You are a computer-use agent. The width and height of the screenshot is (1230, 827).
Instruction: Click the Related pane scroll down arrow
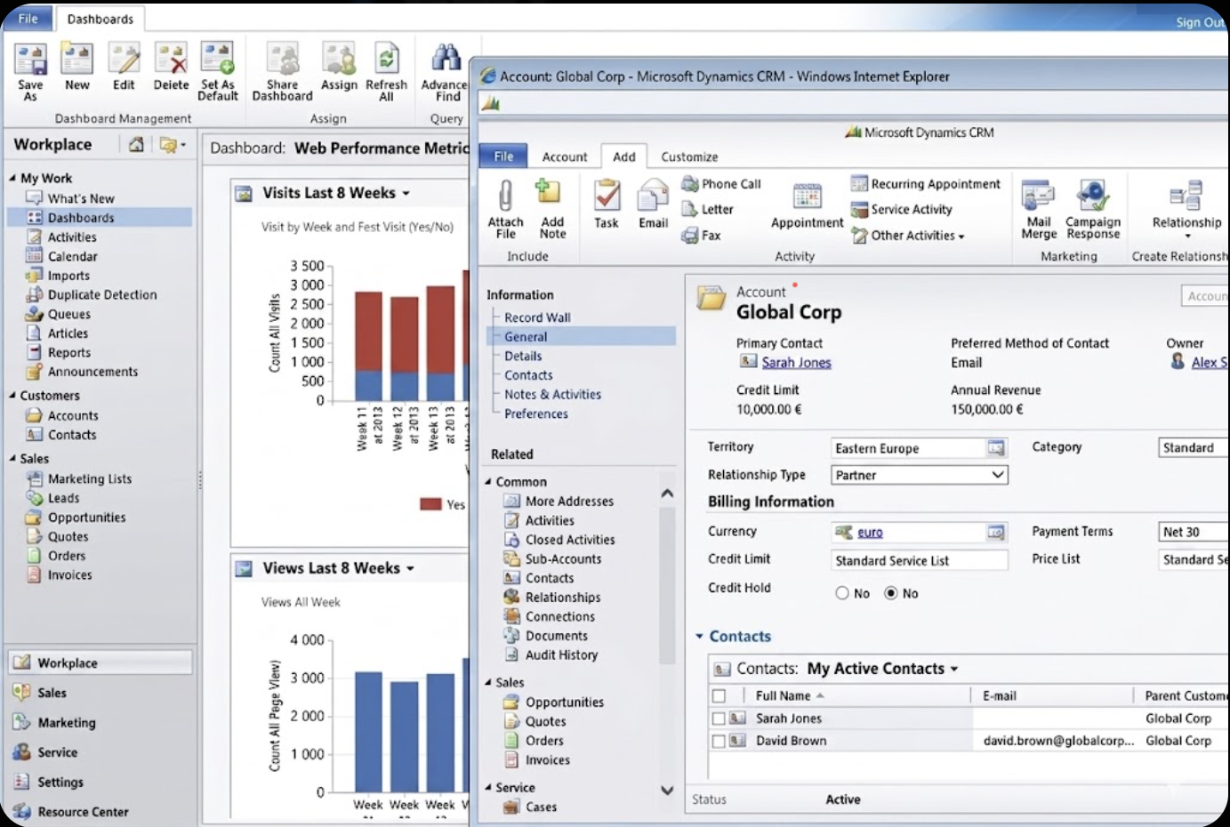pos(667,790)
